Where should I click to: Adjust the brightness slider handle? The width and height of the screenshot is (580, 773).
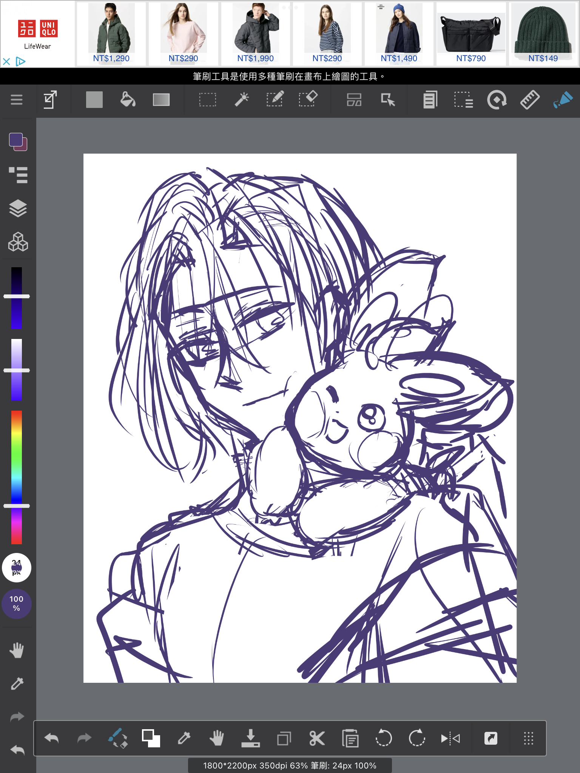[17, 296]
